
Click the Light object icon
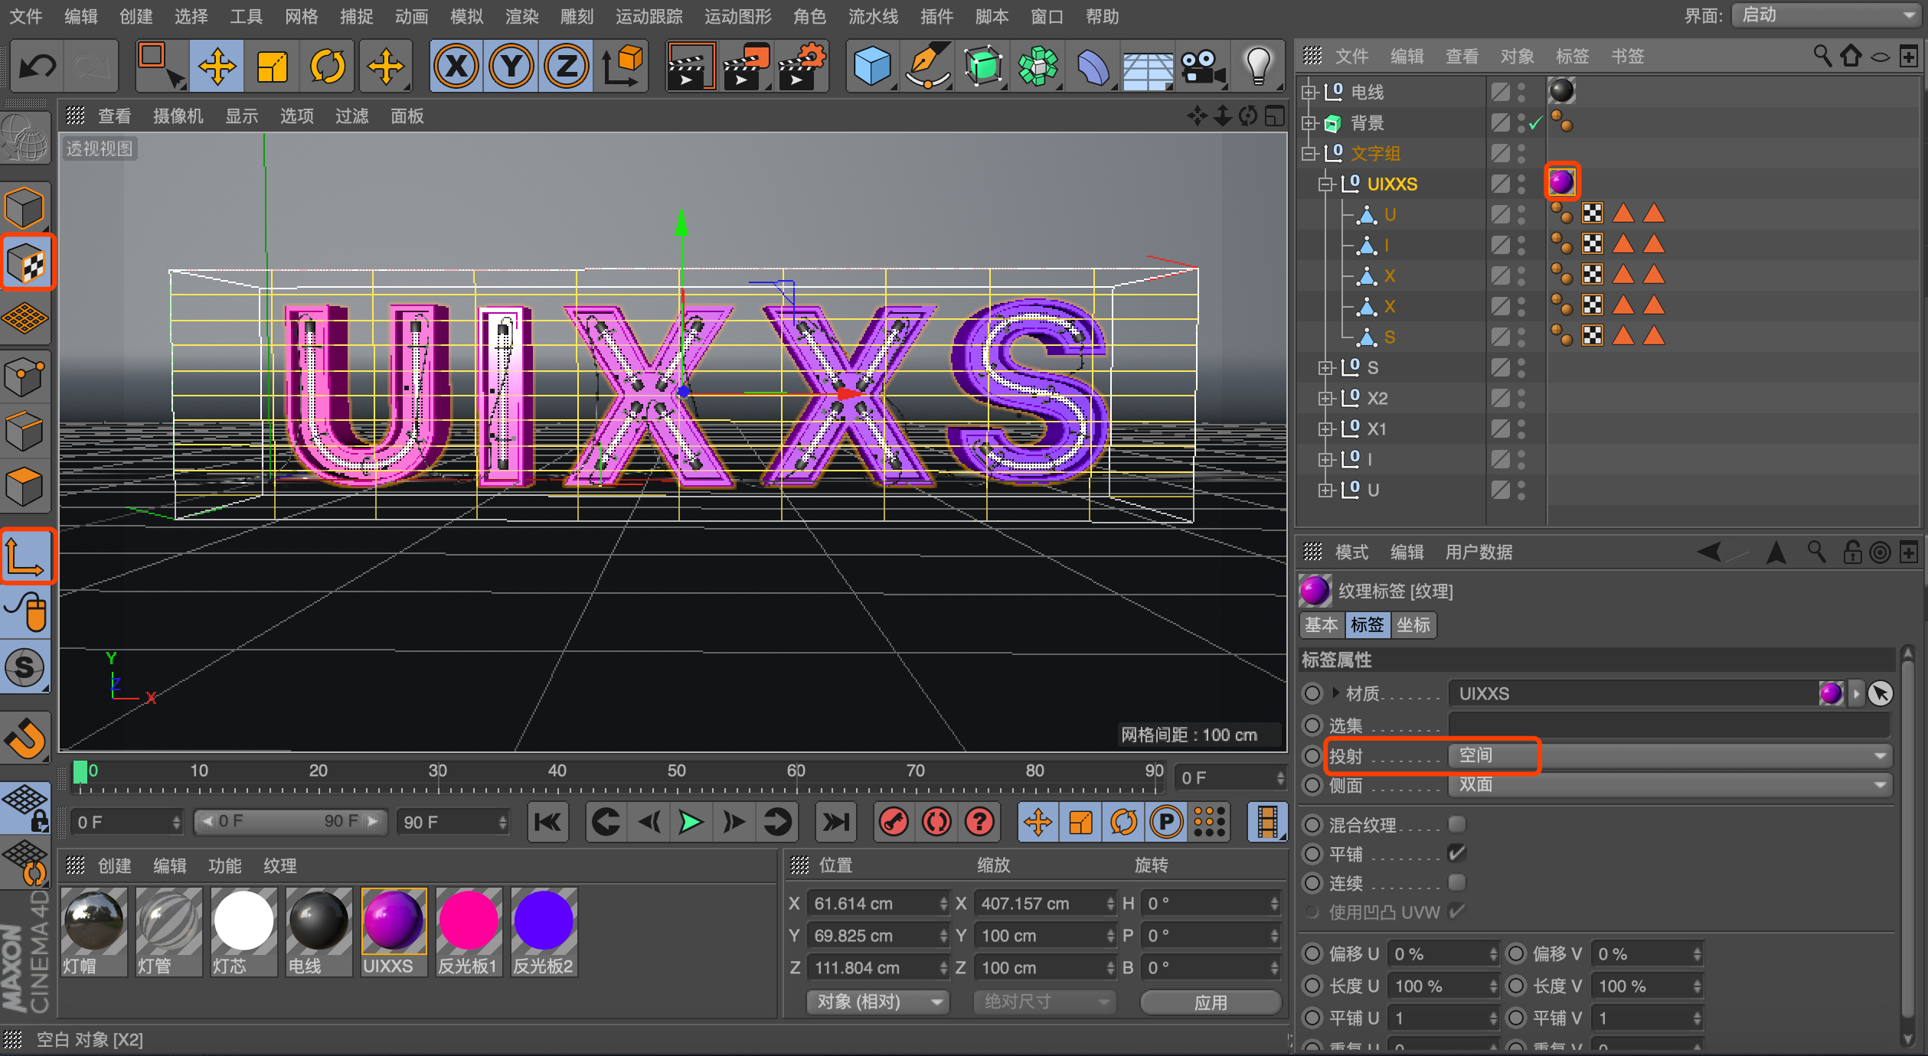[1258, 66]
